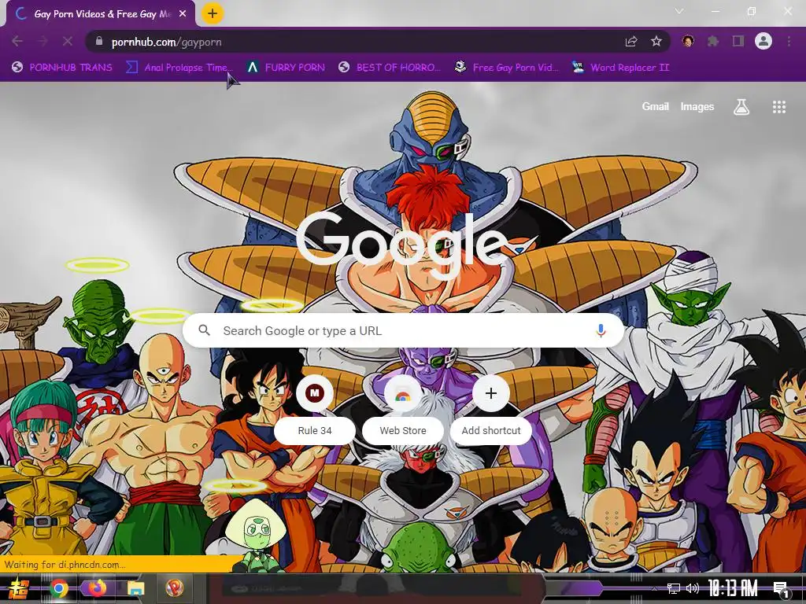Viewport: 806px width, 604px height.
Task: Open the Chrome profile button
Action: pyautogui.click(x=763, y=41)
